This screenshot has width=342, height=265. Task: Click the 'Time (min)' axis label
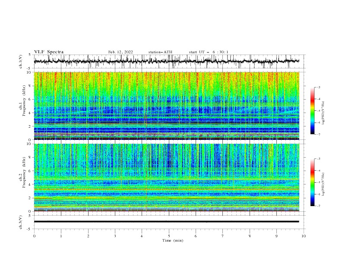pos(173,240)
